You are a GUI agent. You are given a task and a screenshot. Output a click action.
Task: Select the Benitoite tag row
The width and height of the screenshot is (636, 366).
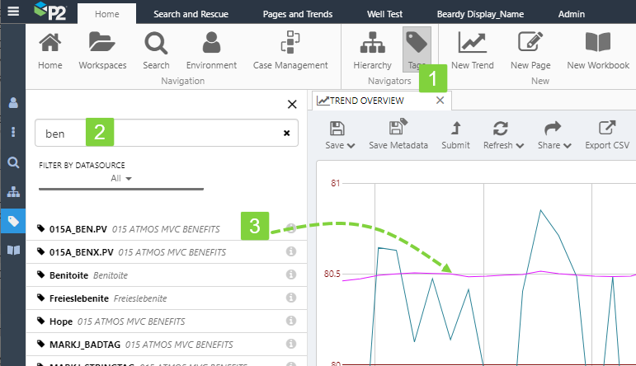point(167,275)
